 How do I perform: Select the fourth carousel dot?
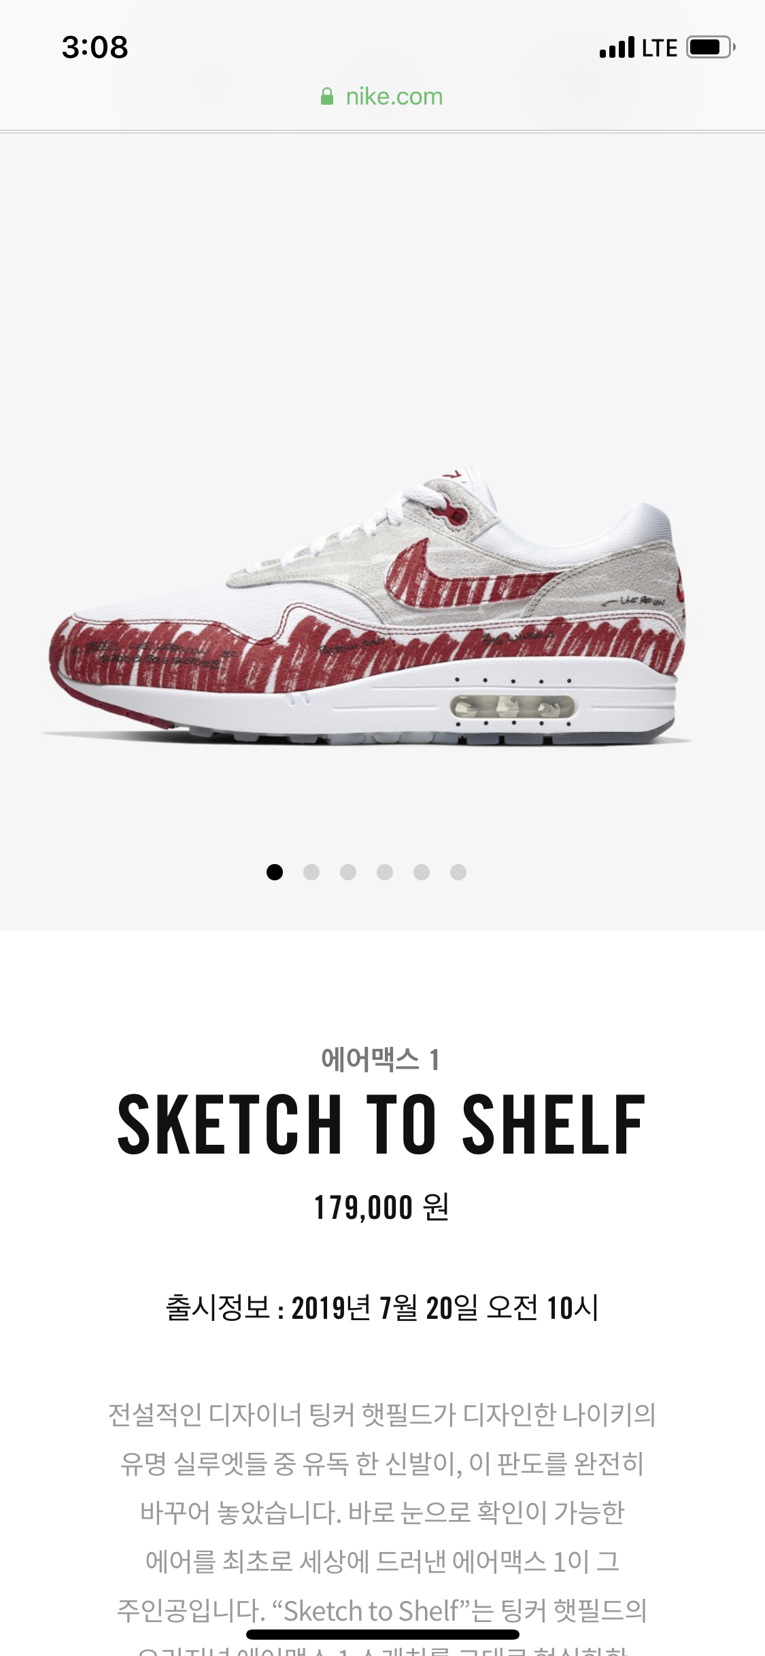point(385,872)
